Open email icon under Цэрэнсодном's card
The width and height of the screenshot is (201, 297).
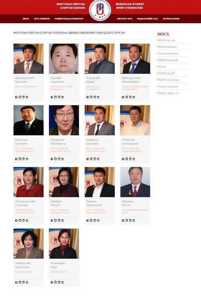coord(134,159)
